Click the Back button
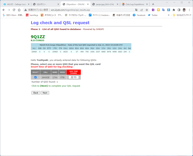 [x=36, y=93]
